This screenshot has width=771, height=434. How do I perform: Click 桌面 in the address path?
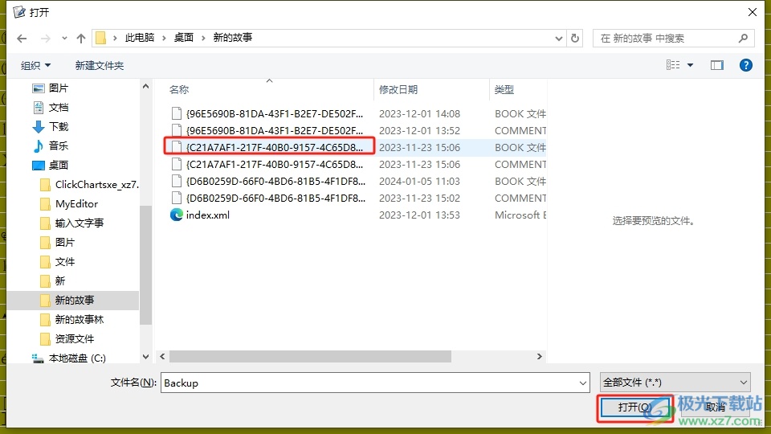[184, 38]
